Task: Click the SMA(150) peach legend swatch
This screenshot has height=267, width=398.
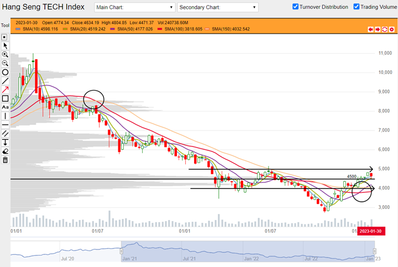Action: pyautogui.click(x=207, y=29)
